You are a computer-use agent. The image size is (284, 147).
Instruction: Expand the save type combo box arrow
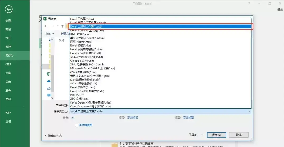click(249, 111)
